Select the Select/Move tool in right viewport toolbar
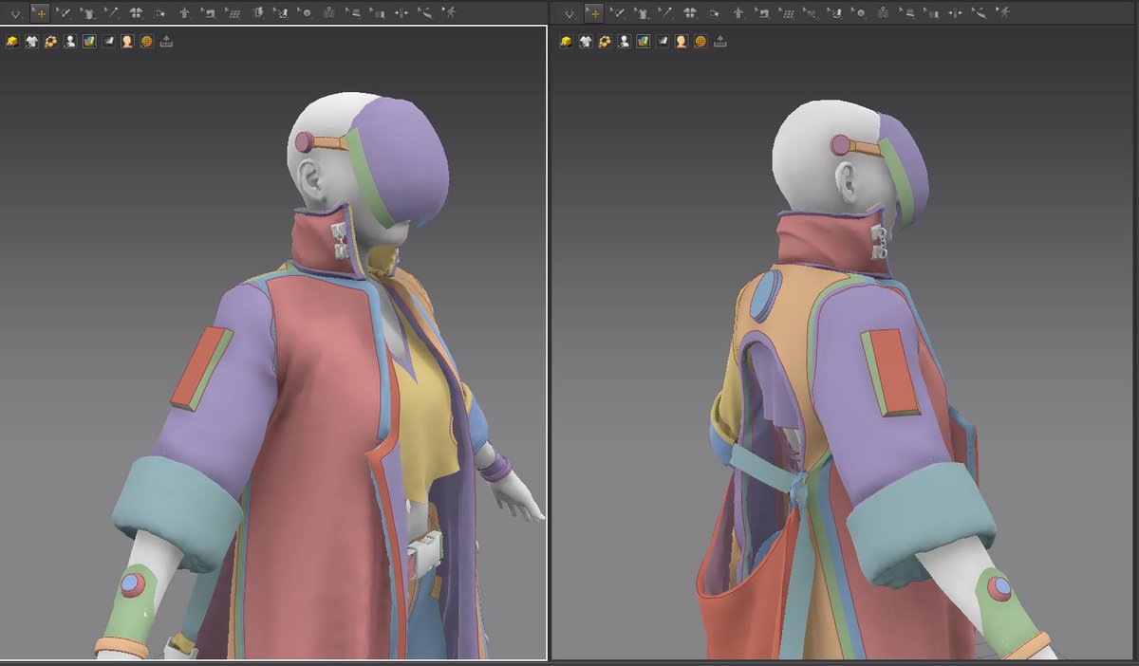 point(594,13)
